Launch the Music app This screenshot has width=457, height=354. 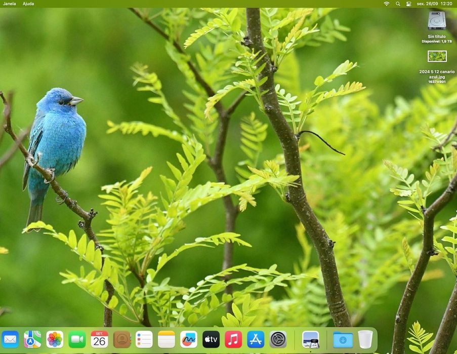point(233,339)
